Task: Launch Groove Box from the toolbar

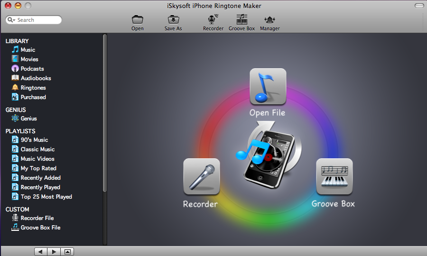Action: [x=241, y=20]
